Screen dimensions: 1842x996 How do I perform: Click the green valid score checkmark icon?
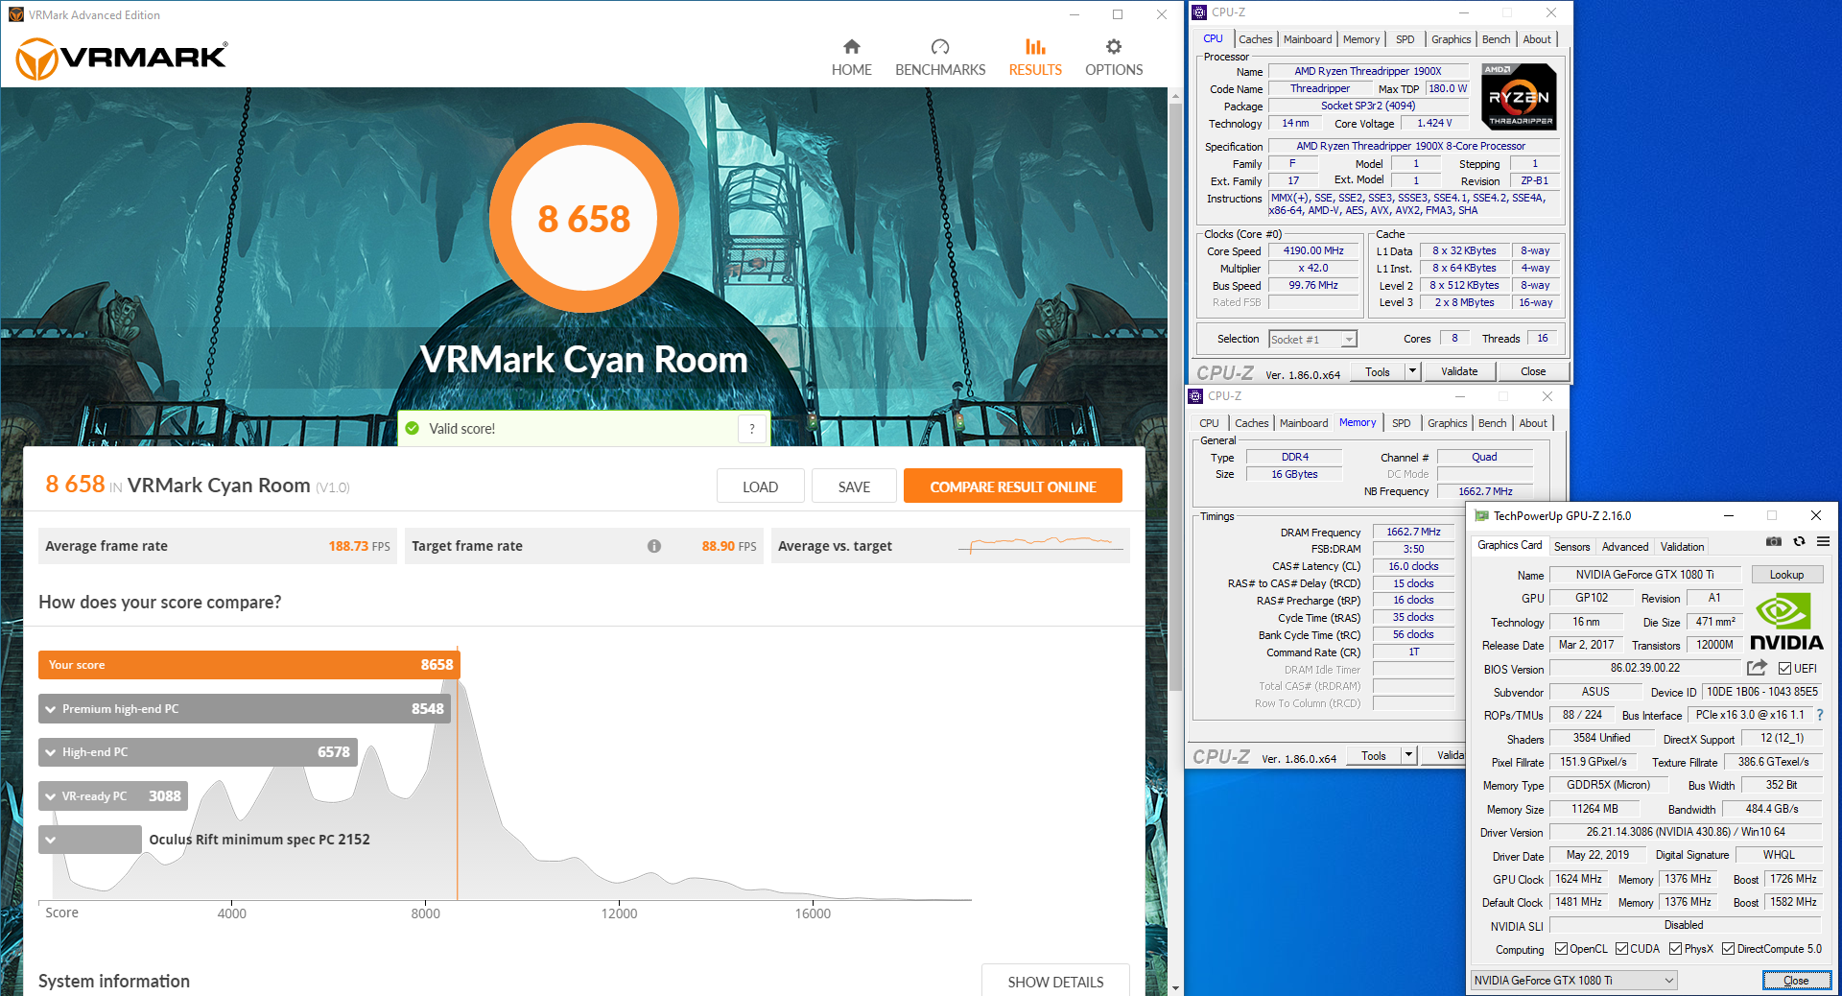point(413,429)
